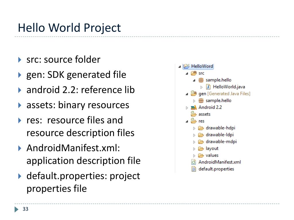Select default.properties file name in tree
This screenshot has height=220, width=294.
(216, 169)
